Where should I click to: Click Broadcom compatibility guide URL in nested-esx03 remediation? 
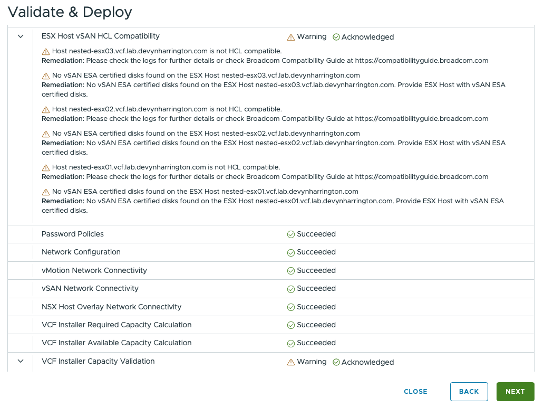click(x=422, y=61)
